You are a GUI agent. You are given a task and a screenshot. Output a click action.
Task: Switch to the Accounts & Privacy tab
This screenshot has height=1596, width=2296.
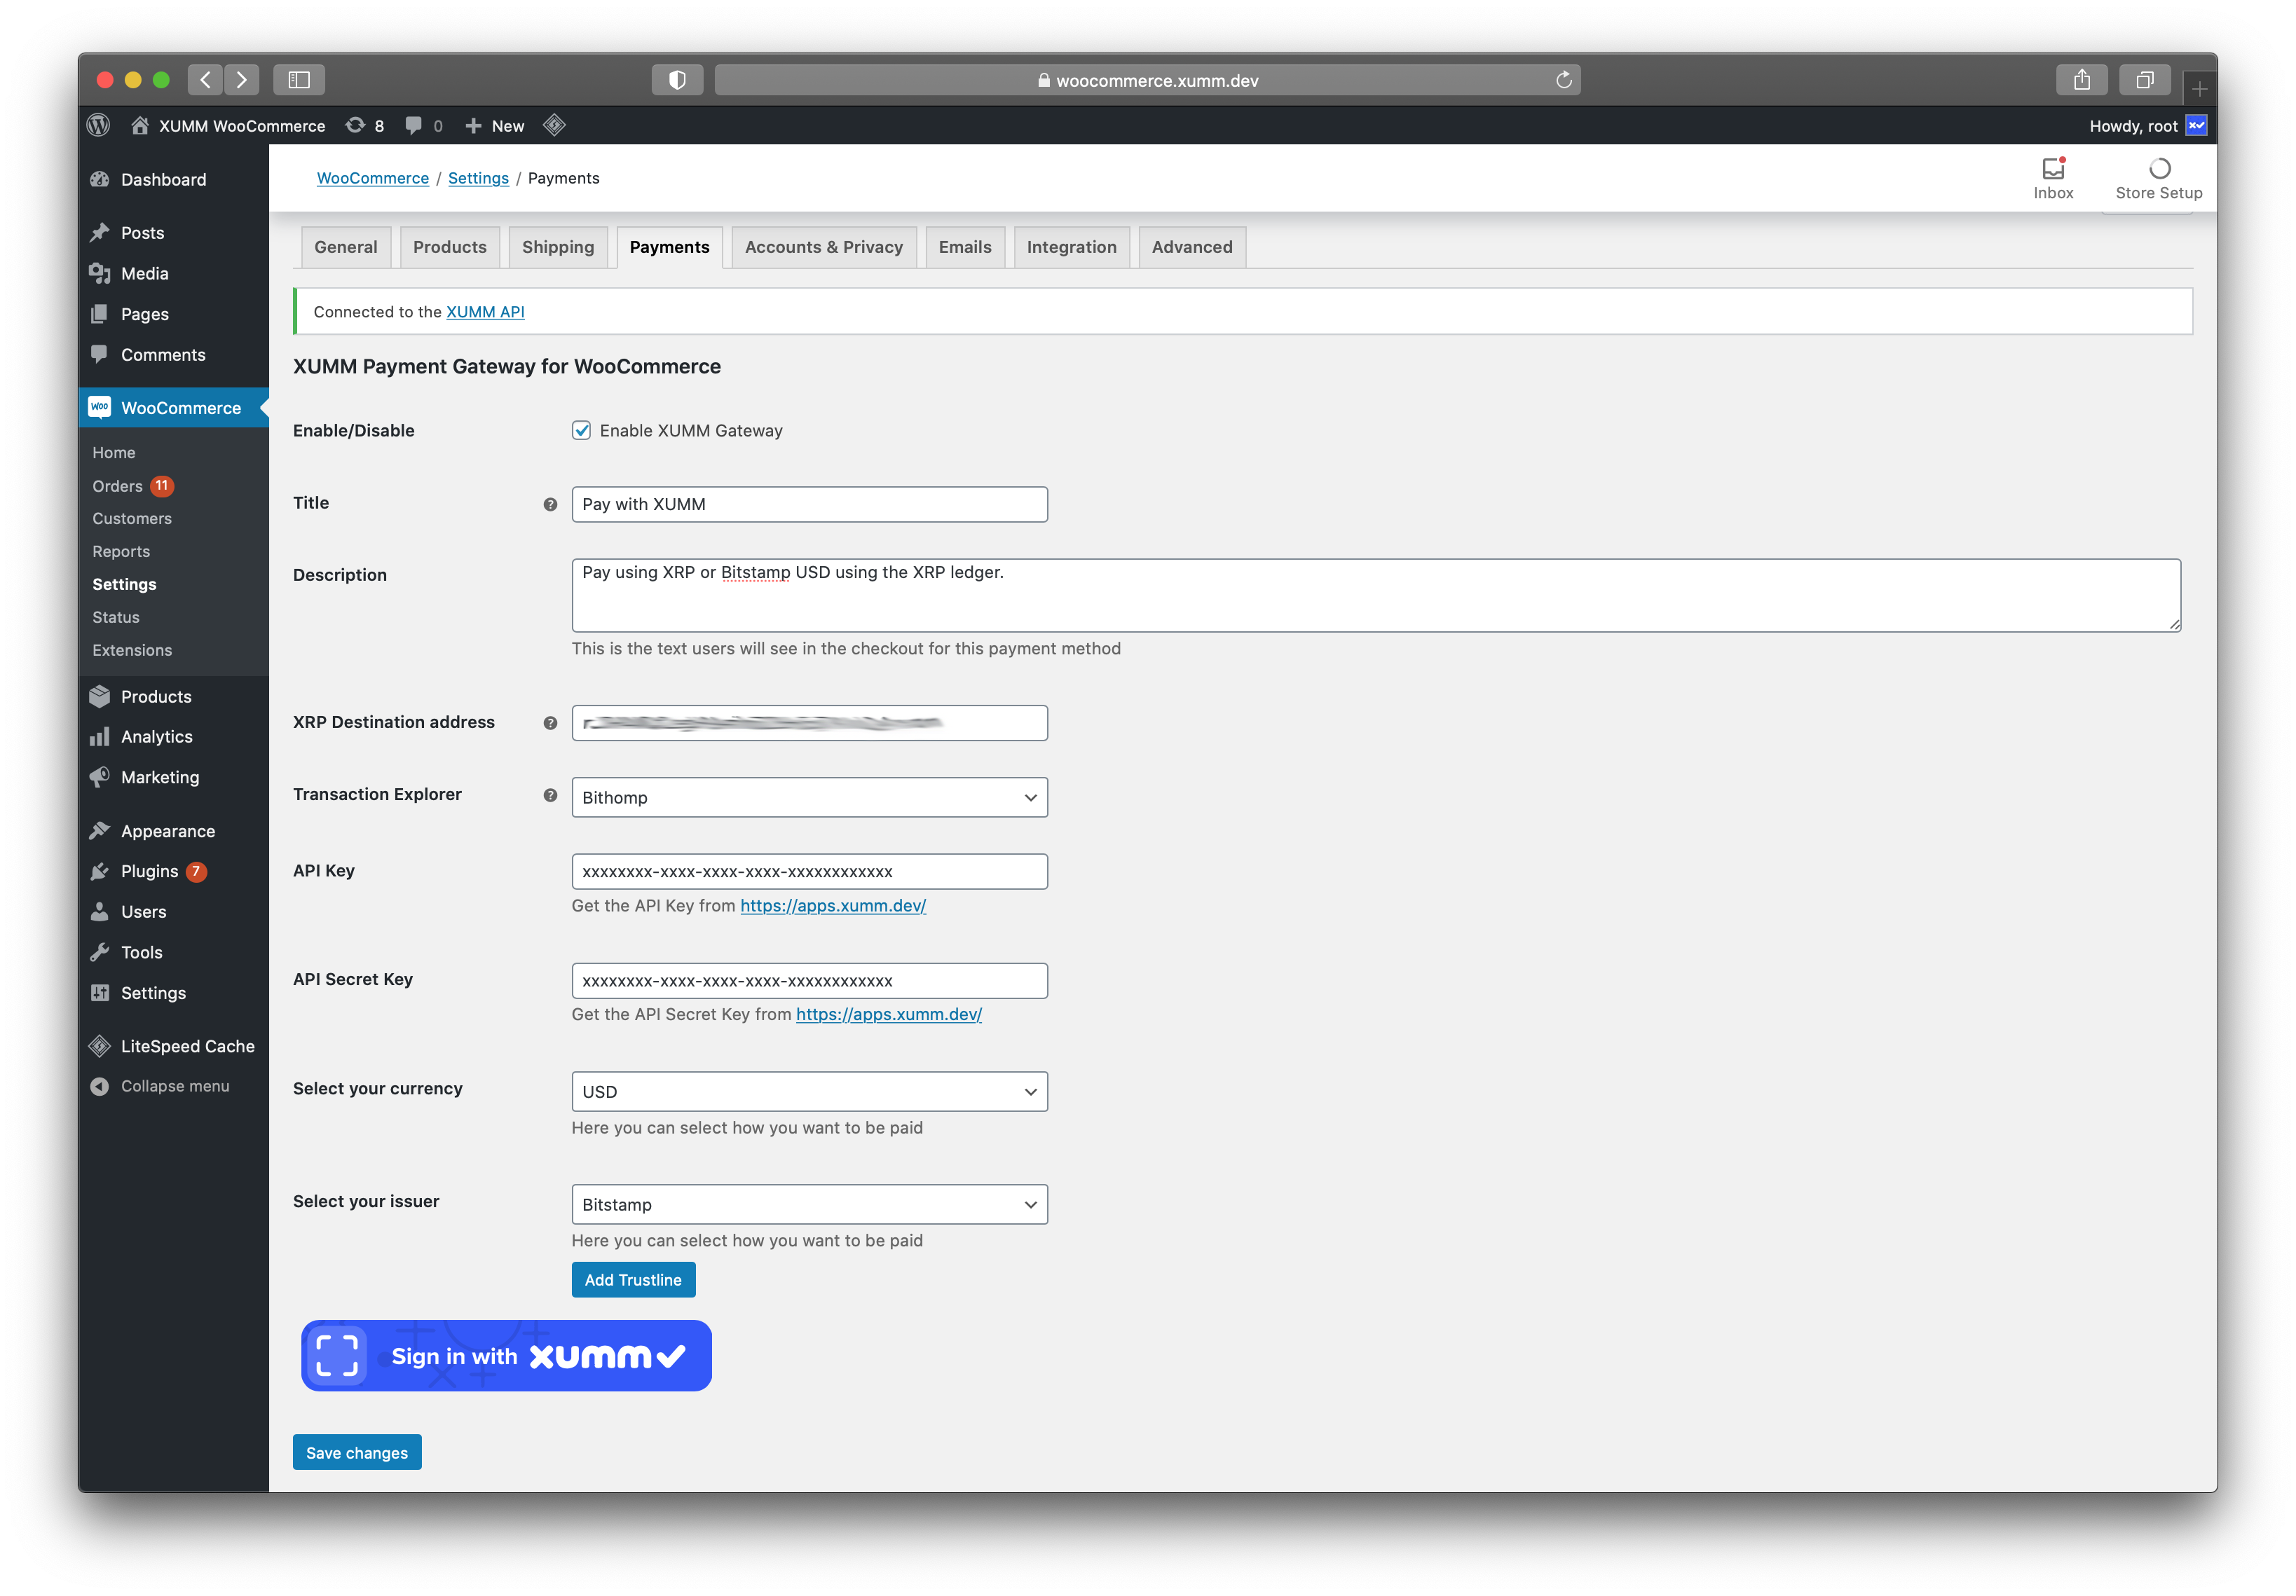[x=823, y=247]
